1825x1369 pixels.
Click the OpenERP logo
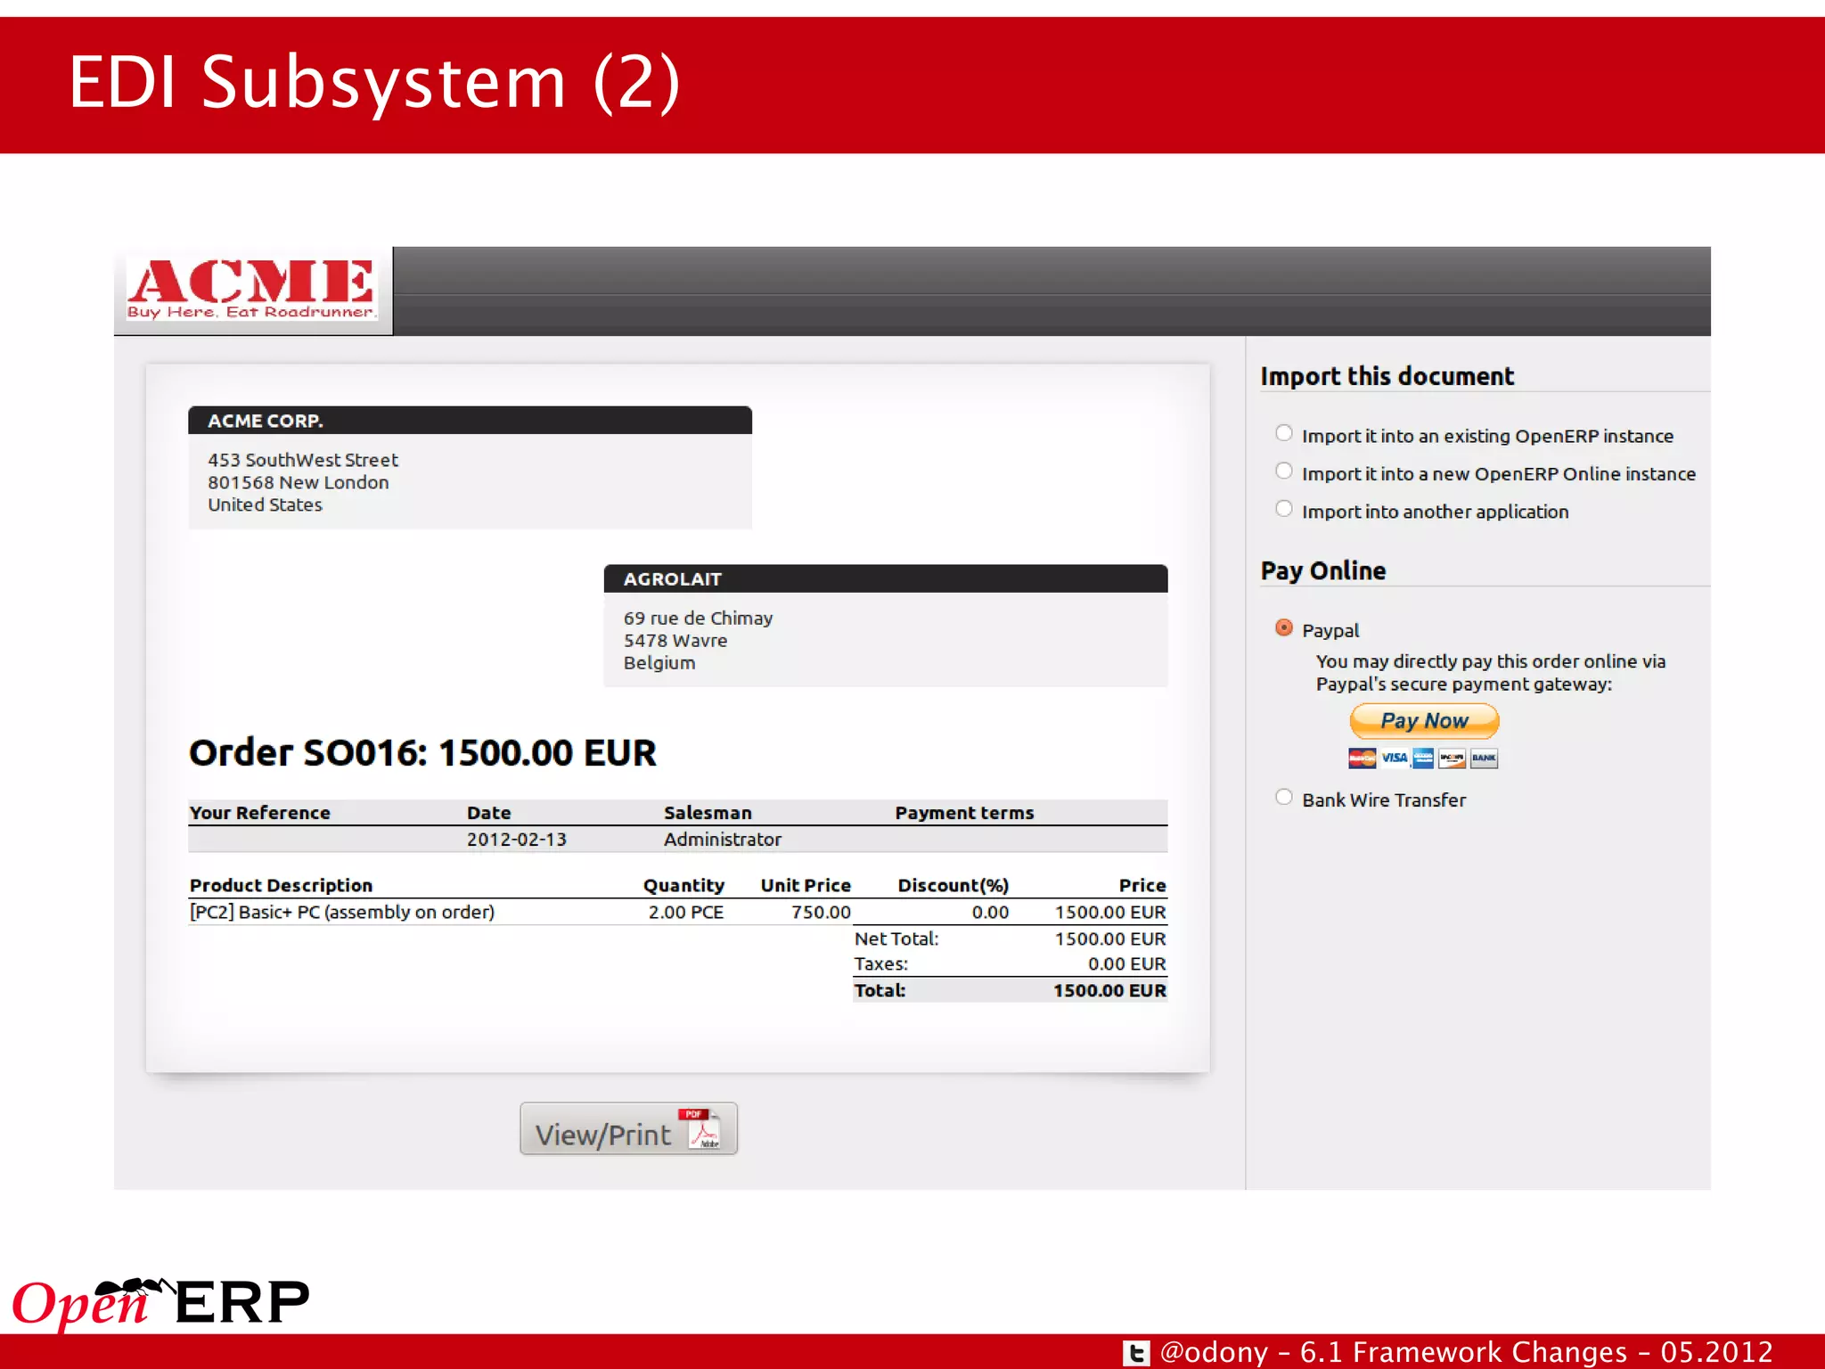[160, 1303]
